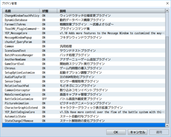Click the ON status of chunkof_QueryParam
171x137 pixels.
tap(44, 42)
